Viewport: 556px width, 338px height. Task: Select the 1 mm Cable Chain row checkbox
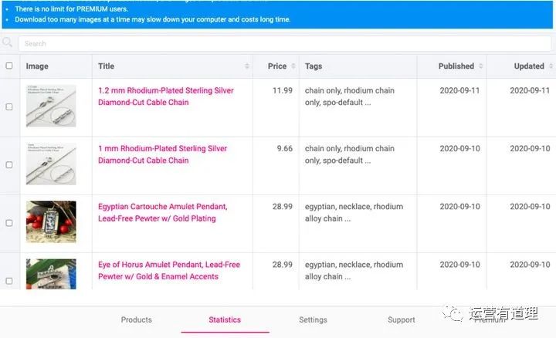click(9, 165)
